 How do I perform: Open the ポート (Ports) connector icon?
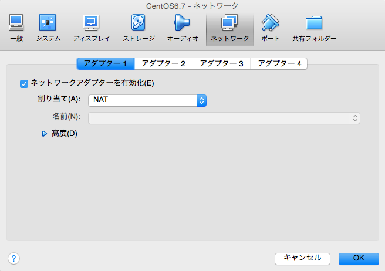[x=270, y=22]
